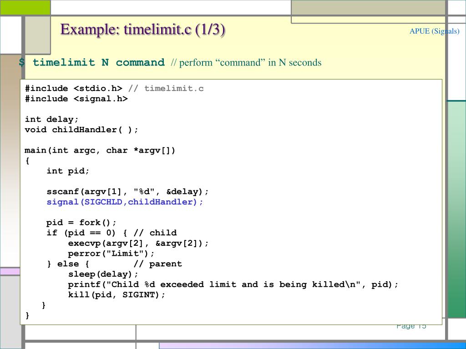Click the blue signal(SIGCHLD,childHandler) line

[125, 202]
